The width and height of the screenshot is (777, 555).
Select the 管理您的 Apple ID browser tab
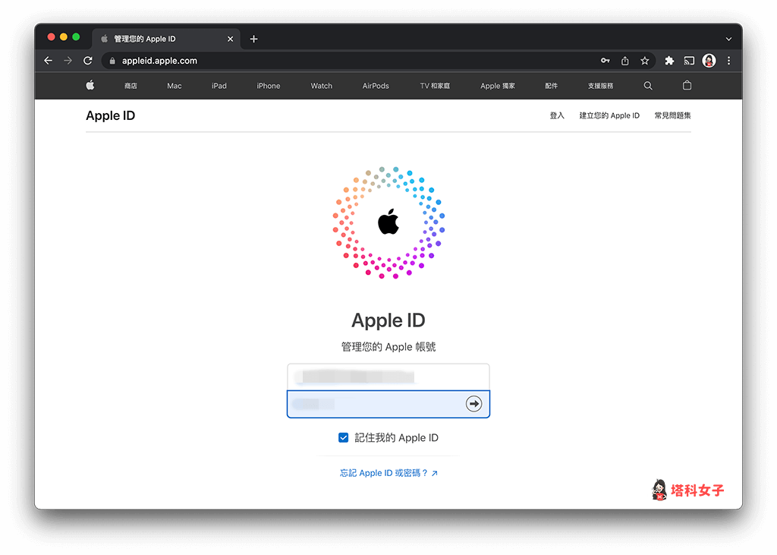coord(166,39)
